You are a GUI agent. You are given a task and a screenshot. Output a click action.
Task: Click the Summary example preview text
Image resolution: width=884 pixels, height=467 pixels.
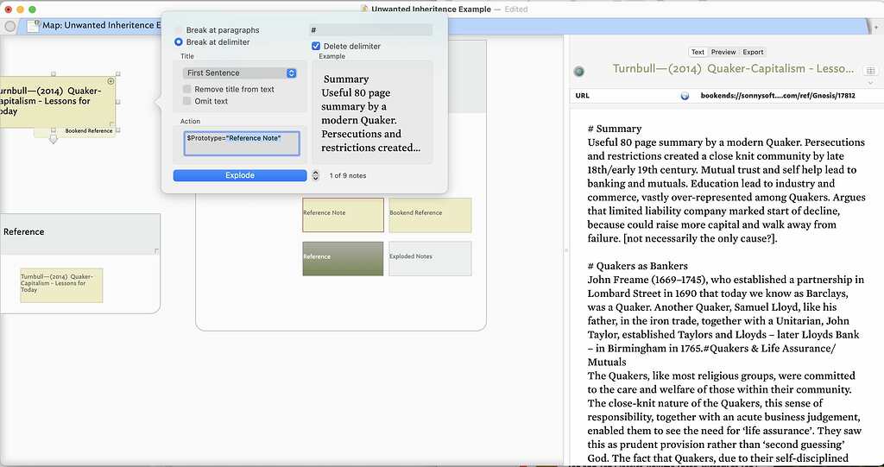click(372, 113)
